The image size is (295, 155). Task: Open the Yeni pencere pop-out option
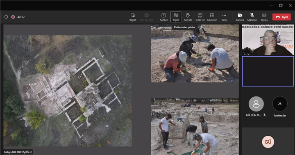point(146,17)
